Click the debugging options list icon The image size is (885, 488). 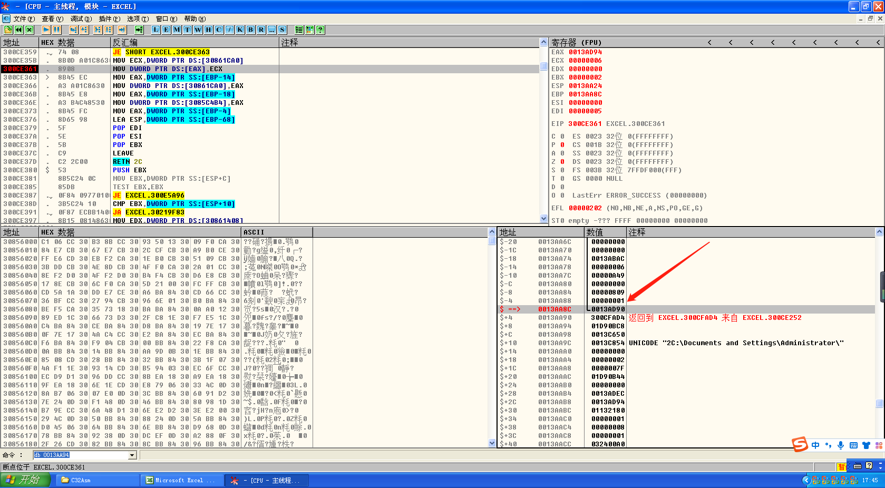[299, 30]
